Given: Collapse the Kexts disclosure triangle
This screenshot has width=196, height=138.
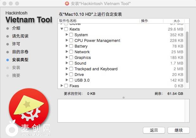Looking at the screenshot, I should pos(62,29).
